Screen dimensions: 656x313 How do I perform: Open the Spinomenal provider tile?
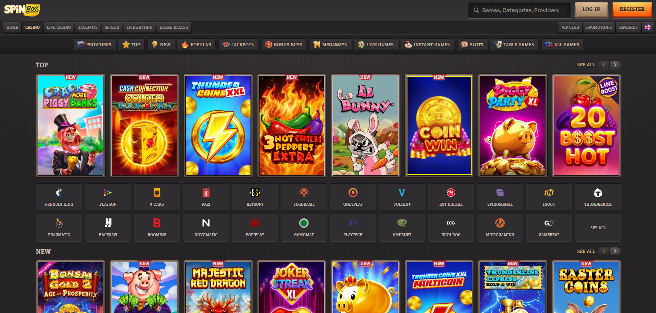pyautogui.click(x=500, y=197)
